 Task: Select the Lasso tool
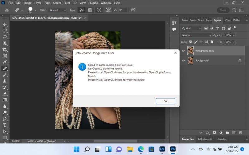(x=5, y=37)
